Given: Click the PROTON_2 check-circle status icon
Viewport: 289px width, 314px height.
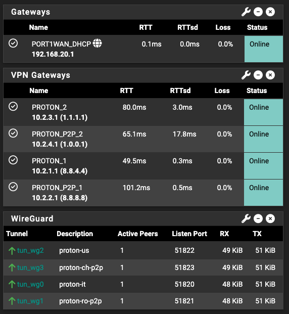Looking at the screenshot, I should [x=13, y=106].
